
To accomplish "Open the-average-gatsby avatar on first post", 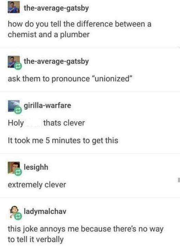I will 14,7.
